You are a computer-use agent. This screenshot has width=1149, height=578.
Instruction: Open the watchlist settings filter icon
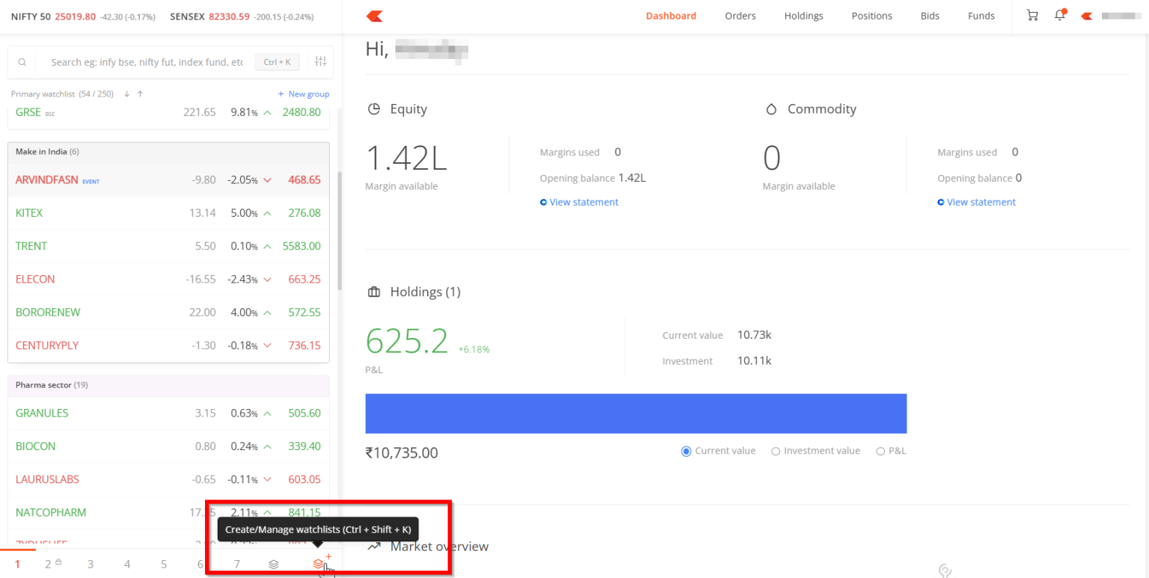320,61
